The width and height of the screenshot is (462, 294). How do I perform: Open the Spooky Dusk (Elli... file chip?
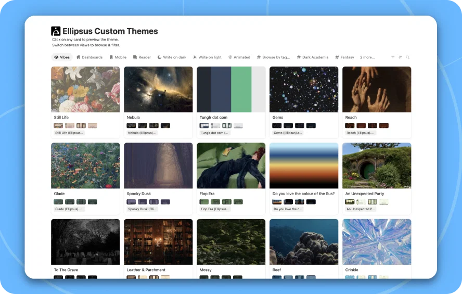[x=142, y=209]
